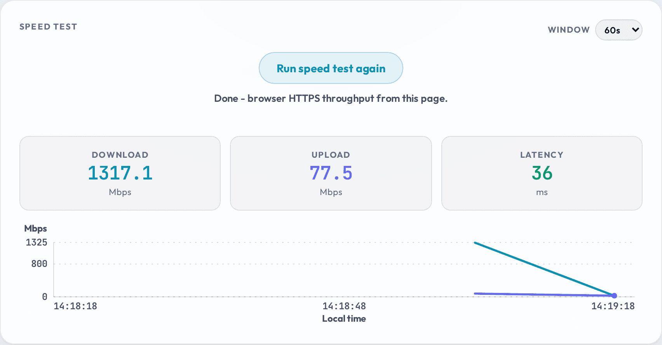The height and width of the screenshot is (345, 662).
Task: Select the Latency 36 ms card
Action: 542,173
